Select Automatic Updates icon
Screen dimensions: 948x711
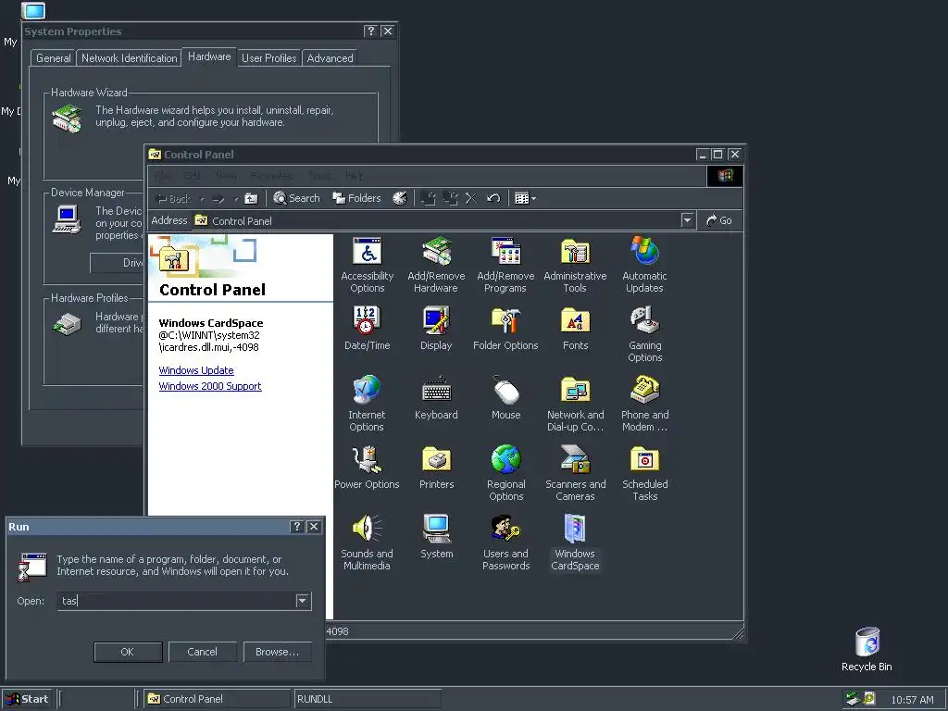pyautogui.click(x=644, y=265)
